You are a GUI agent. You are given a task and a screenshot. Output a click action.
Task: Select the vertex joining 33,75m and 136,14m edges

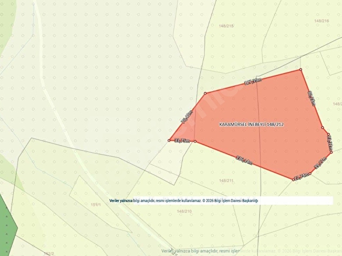click(x=195, y=141)
